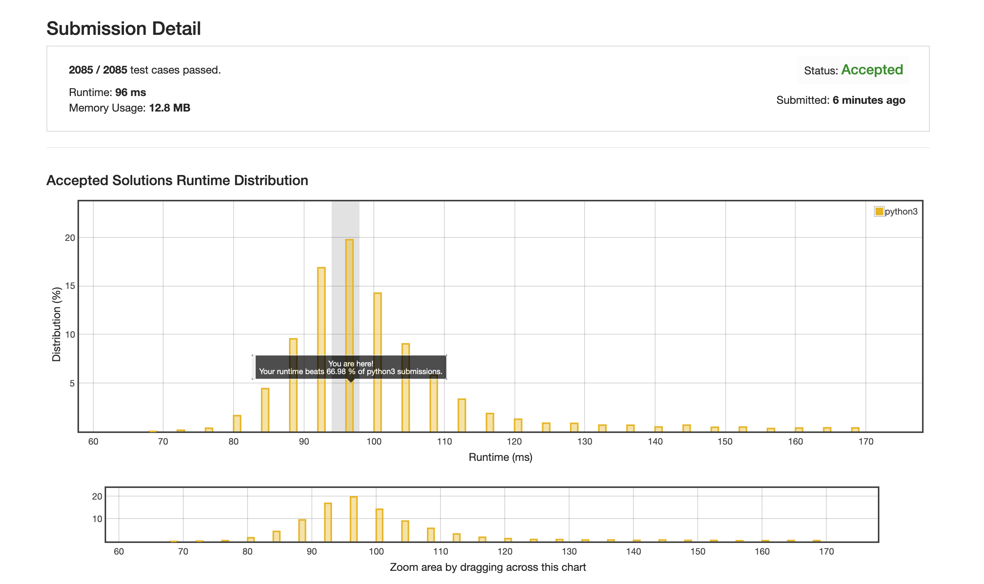Click the 'Memory Usage: 12.8 MB' text
This screenshot has height=584, width=984.
click(129, 107)
